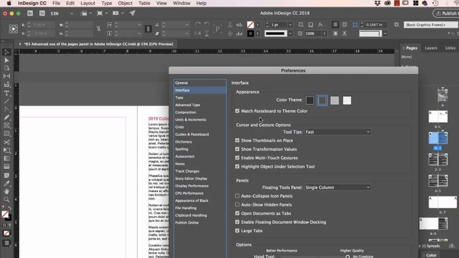Select spread 2-3 thumbnail in Pages panel
This screenshot has height=258, width=459.
[438, 159]
